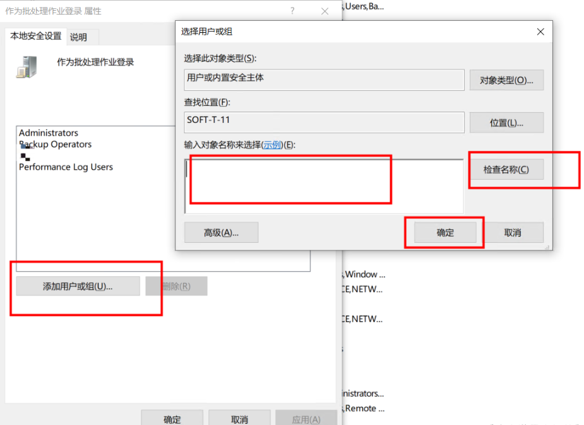Open the 示例 link

(x=272, y=144)
